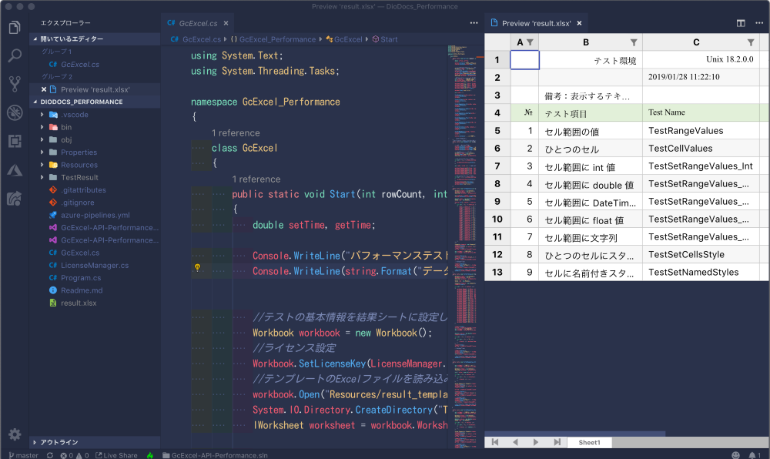Go to next sheet with navigation arrow
Screen dimensions: 770x459
pos(536,442)
